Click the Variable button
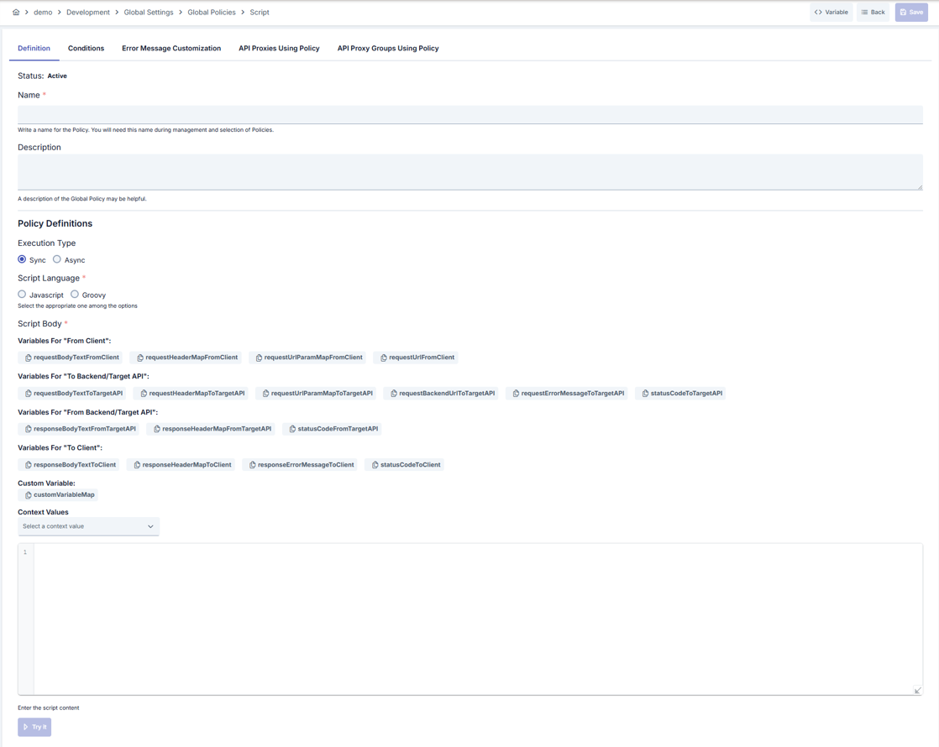This screenshot has height=747, width=939. pos(831,12)
